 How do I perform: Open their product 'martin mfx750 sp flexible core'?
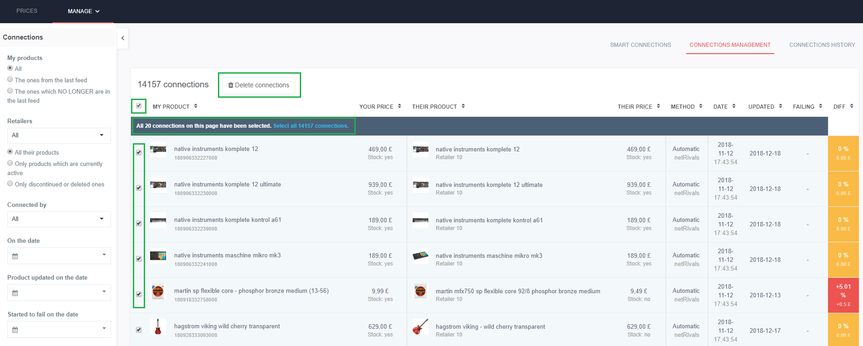coord(518,291)
